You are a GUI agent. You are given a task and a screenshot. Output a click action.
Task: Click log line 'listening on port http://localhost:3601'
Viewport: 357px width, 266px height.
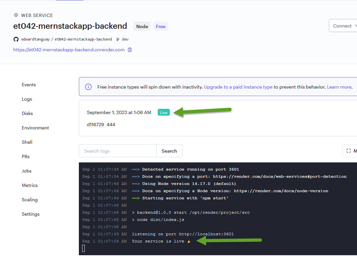pos(183,234)
